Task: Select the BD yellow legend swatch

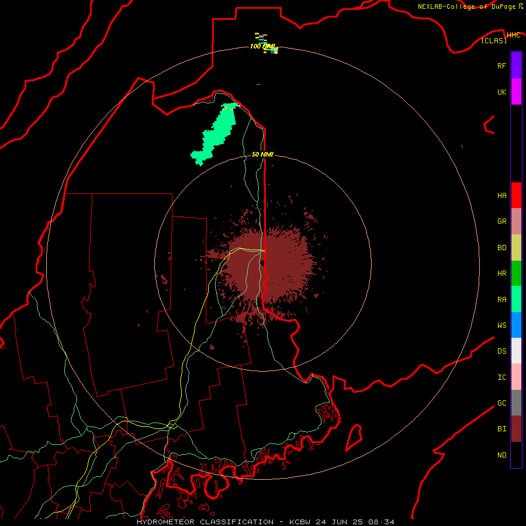Action: pyautogui.click(x=516, y=248)
